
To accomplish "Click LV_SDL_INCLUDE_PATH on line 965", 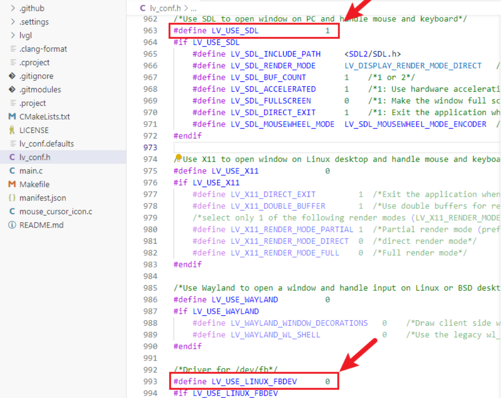I will pos(275,54).
